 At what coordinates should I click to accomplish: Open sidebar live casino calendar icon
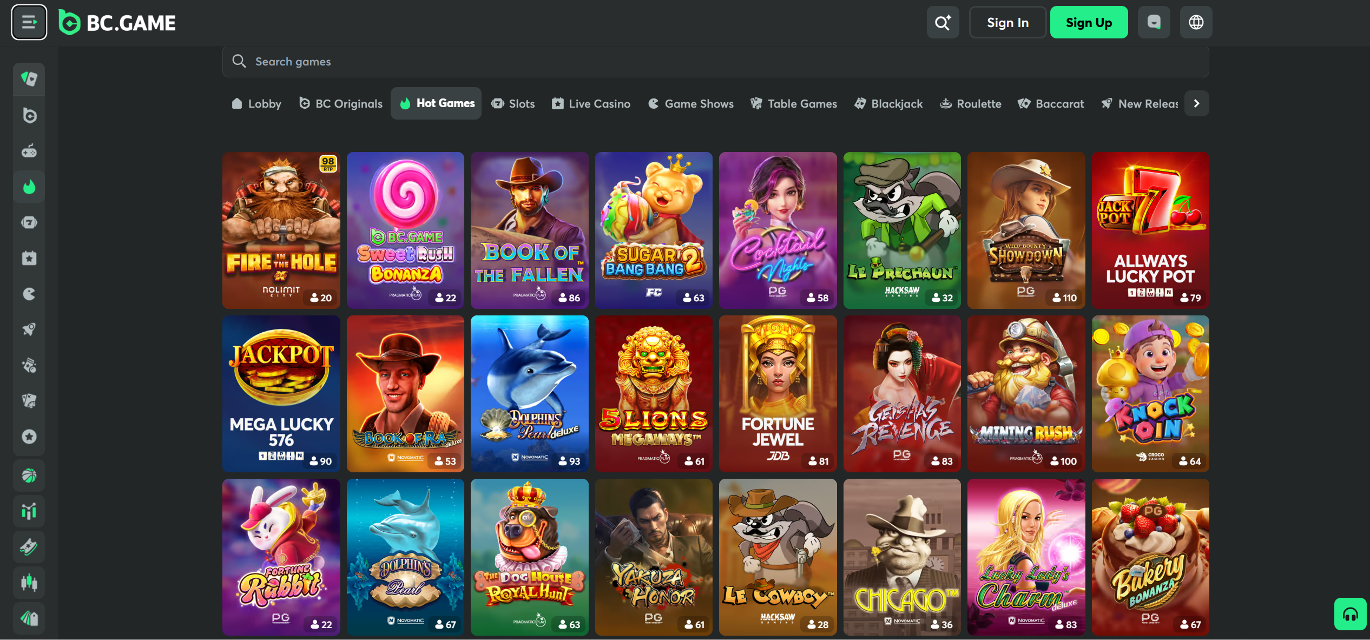pos(29,258)
